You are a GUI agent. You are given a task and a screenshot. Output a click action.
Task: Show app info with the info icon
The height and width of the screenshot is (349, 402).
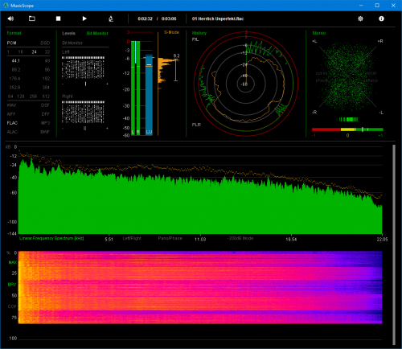pyautogui.click(x=381, y=18)
